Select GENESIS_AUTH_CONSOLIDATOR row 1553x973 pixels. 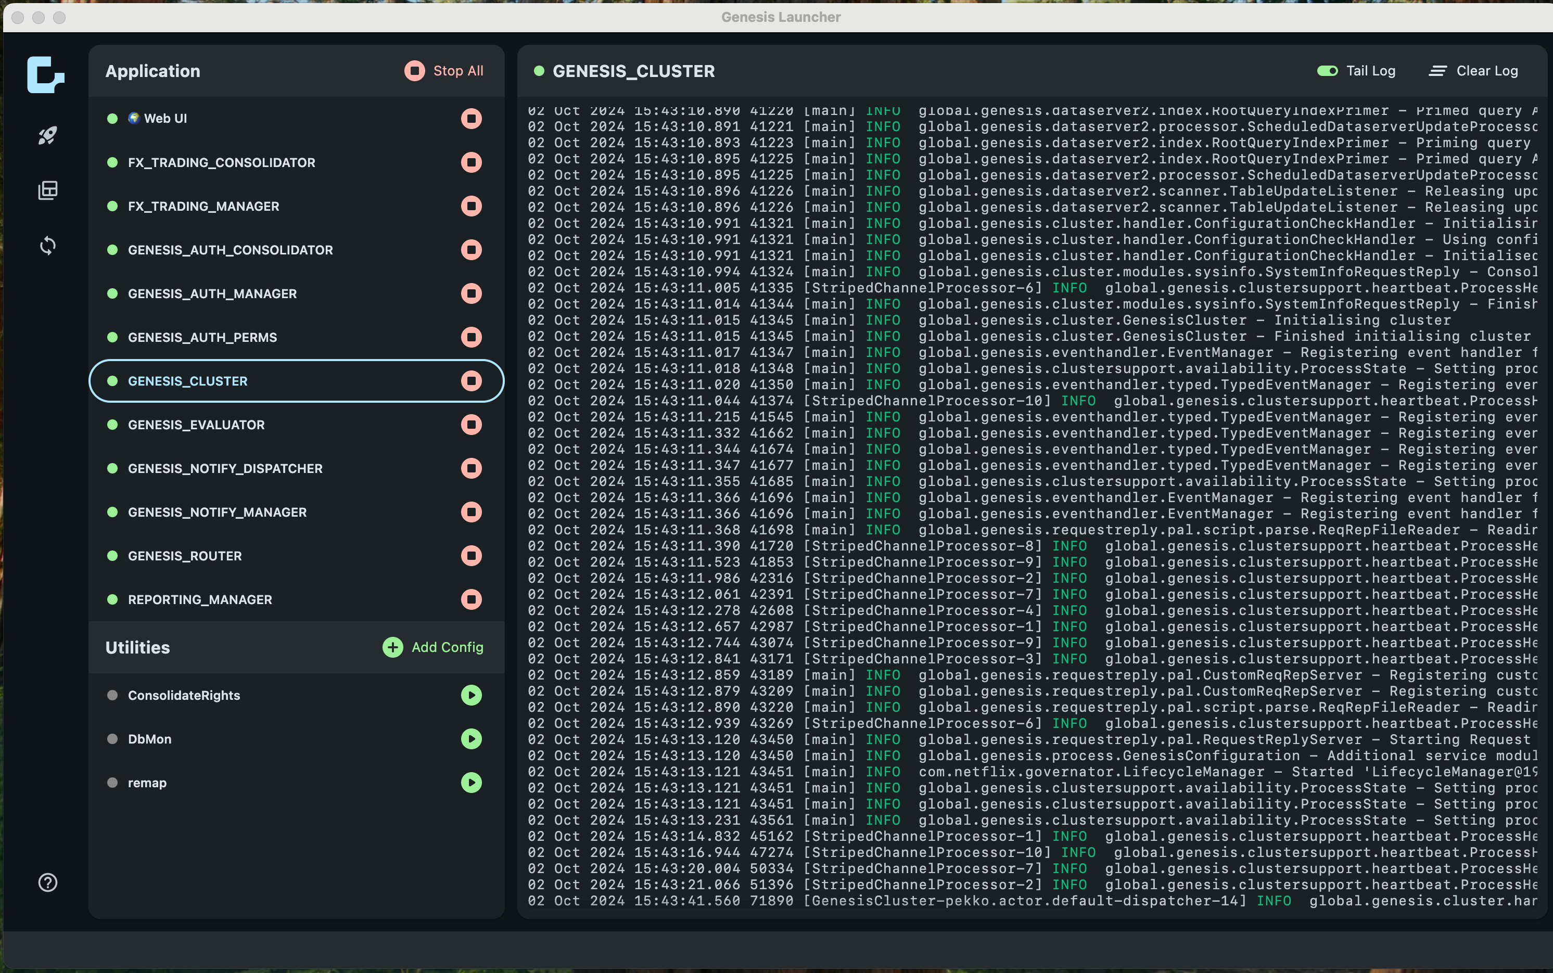pyautogui.click(x=296, y=250)
